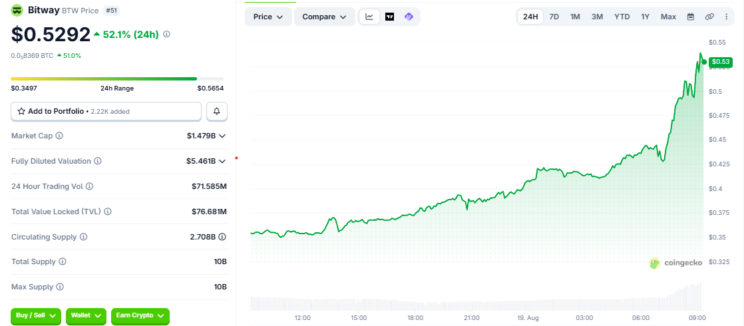Click the Bitway coin logo icon

17,10
